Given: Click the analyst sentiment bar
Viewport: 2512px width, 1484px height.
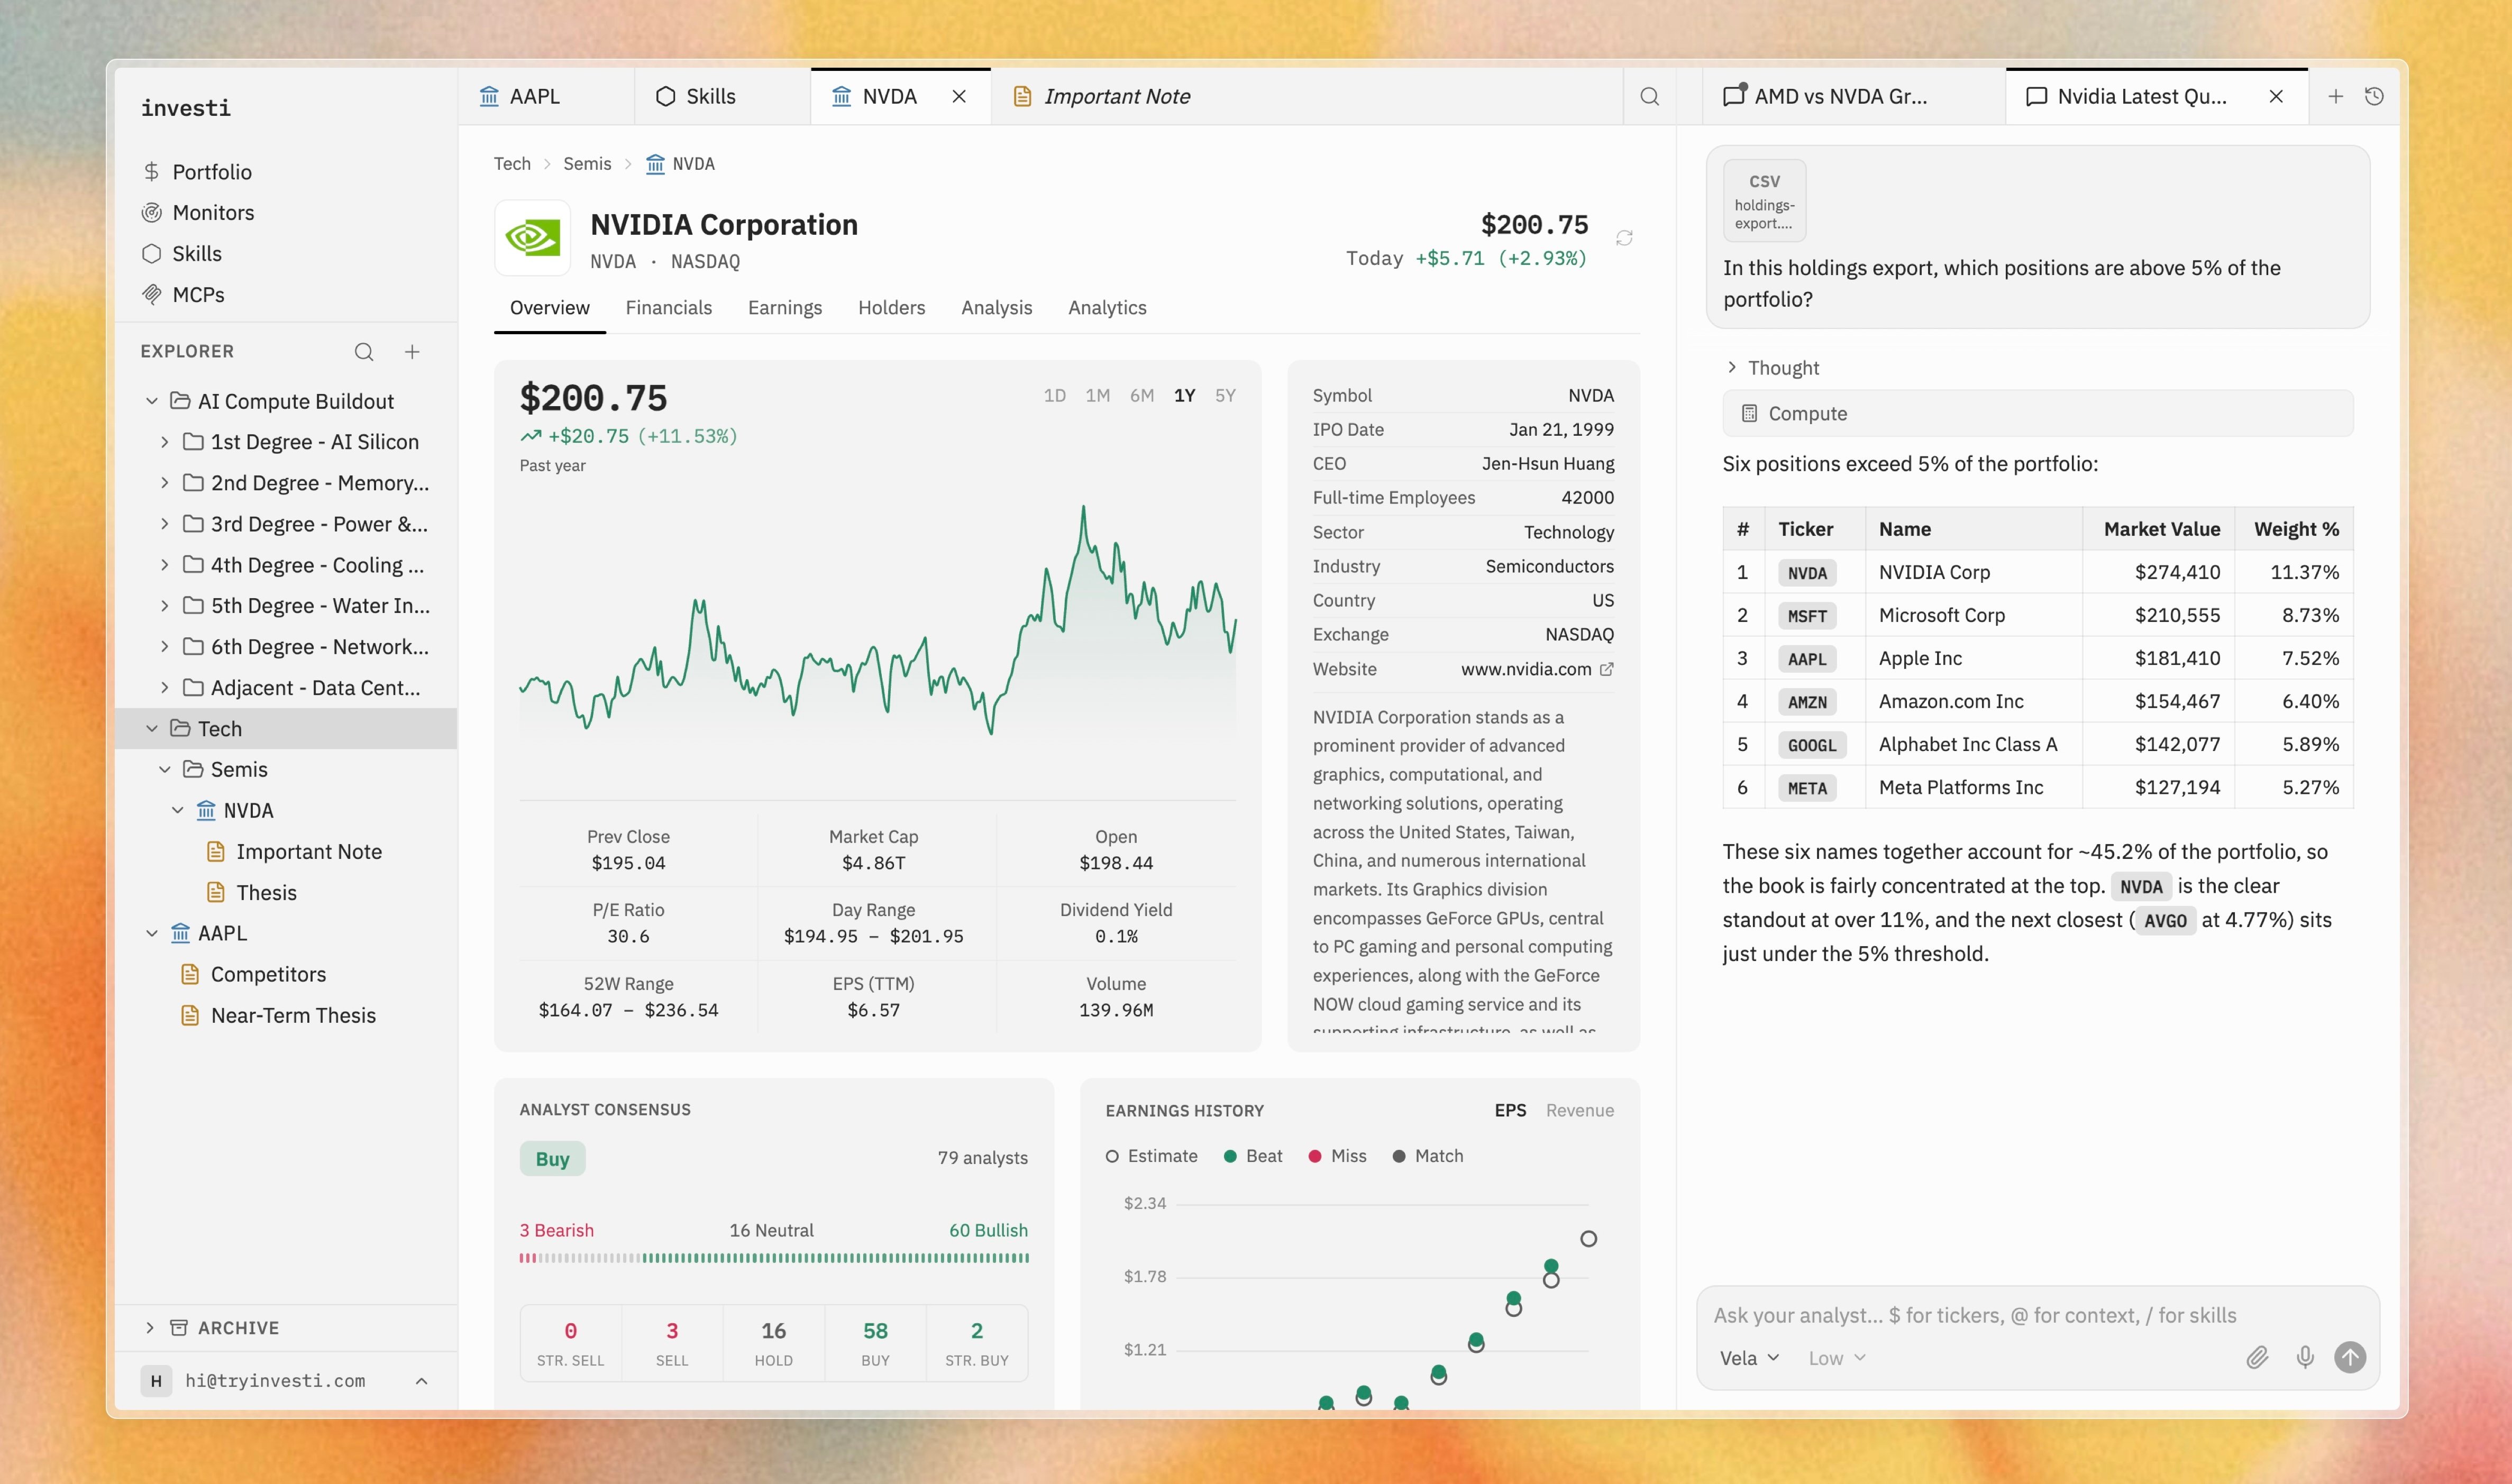Looking at the screenshot, I should pyautogui.click(x=774, y=1258).
